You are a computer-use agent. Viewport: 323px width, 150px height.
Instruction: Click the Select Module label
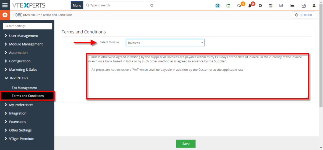[109, 42]
